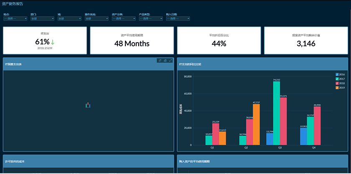Select the 许可软件的成本 panel header
Viewport: 351px width, 174px height.
click(89, 161)
